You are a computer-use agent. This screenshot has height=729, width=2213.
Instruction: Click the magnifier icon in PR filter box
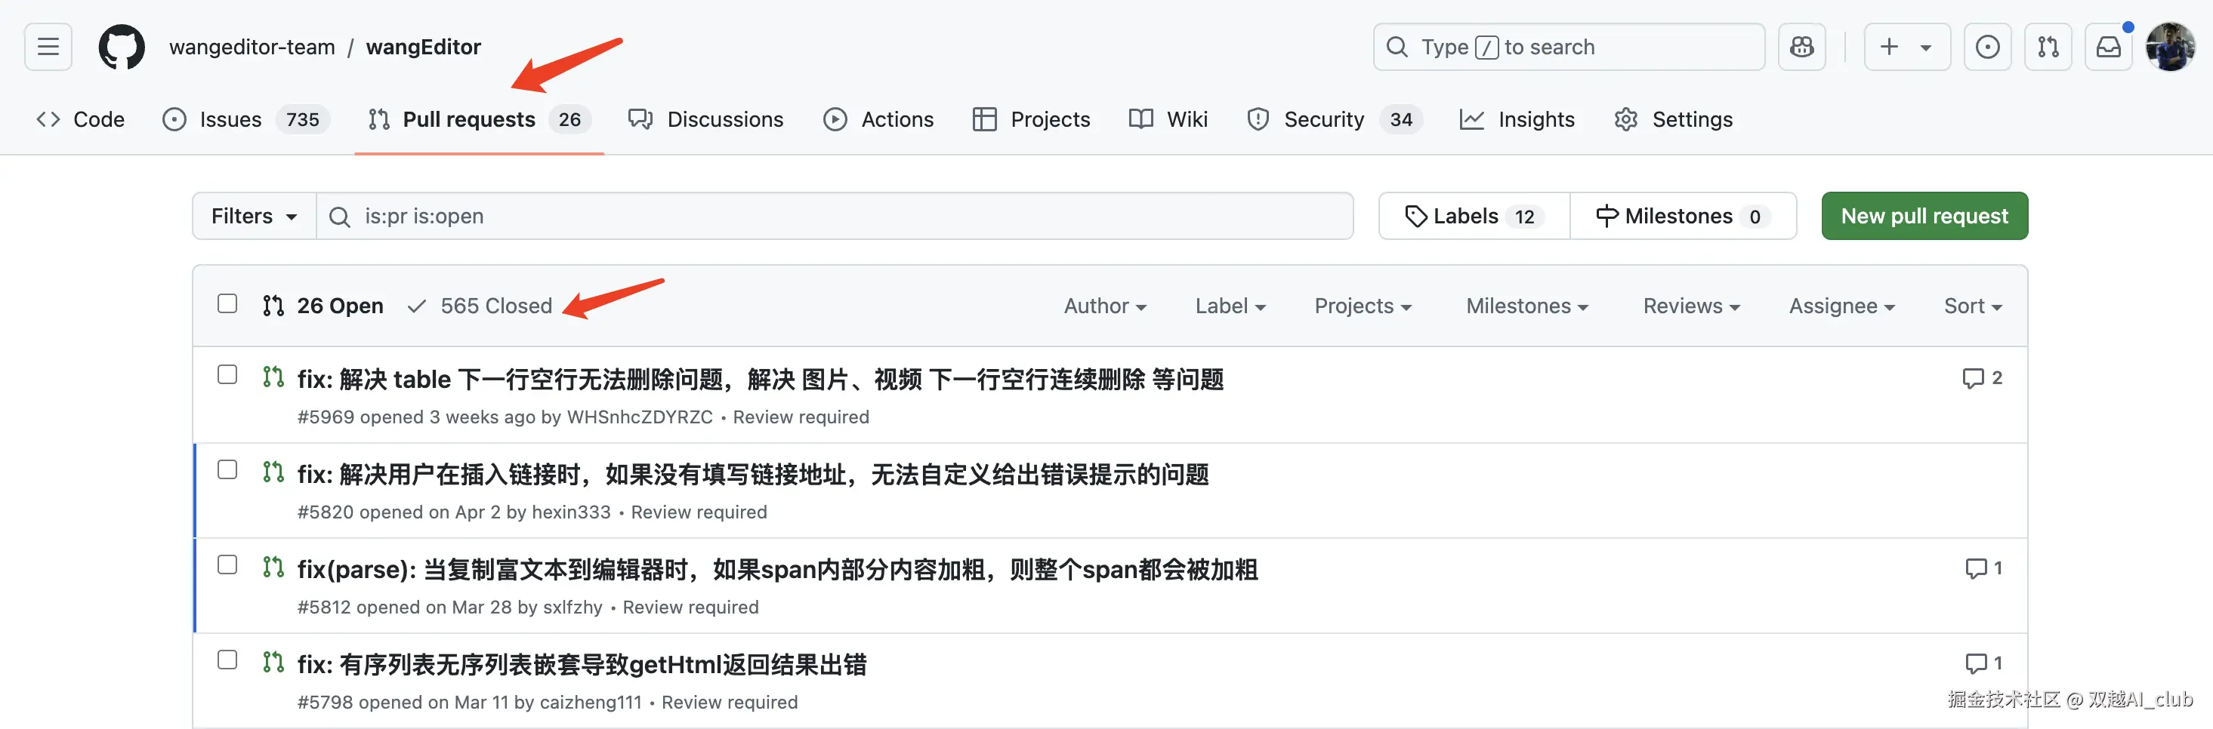(x=339, y=217)
